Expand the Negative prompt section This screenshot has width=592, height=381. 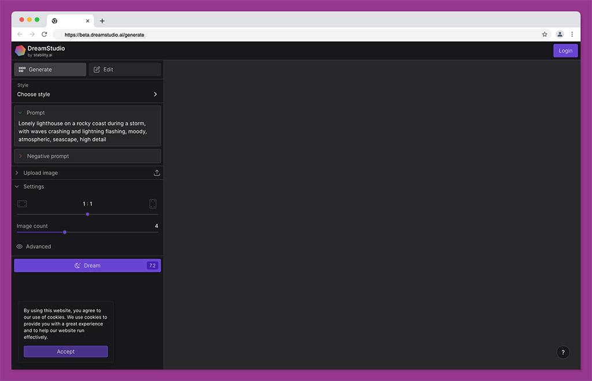20,156
